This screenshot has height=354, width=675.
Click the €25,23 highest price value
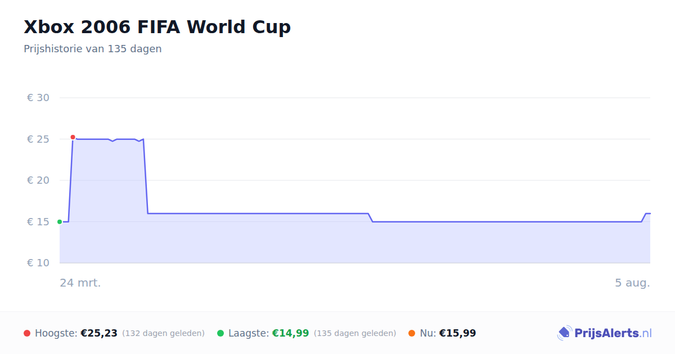coord(99,333)
